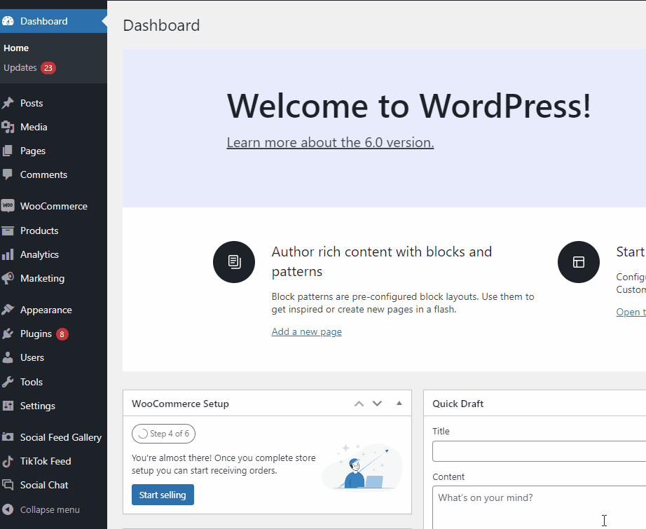Viewport: 646px width, 529px height.
Task: Open Media via its sidebar icon
Action: (x=8, y=127)
